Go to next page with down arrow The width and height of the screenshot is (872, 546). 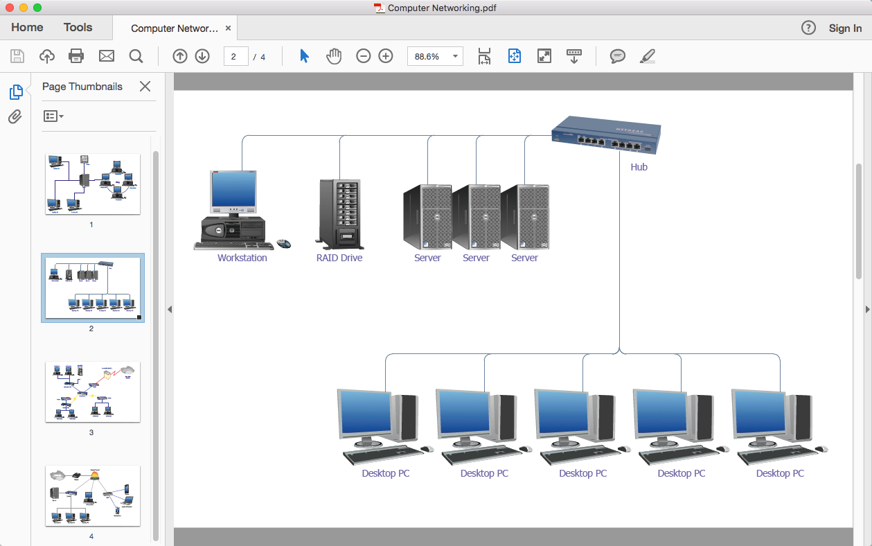202,56
